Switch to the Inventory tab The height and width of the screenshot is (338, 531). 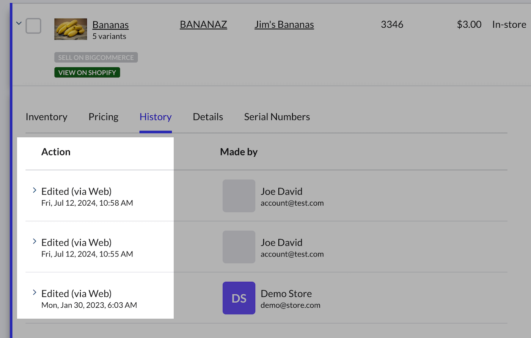pyautogui.click(x=46, y=117)
